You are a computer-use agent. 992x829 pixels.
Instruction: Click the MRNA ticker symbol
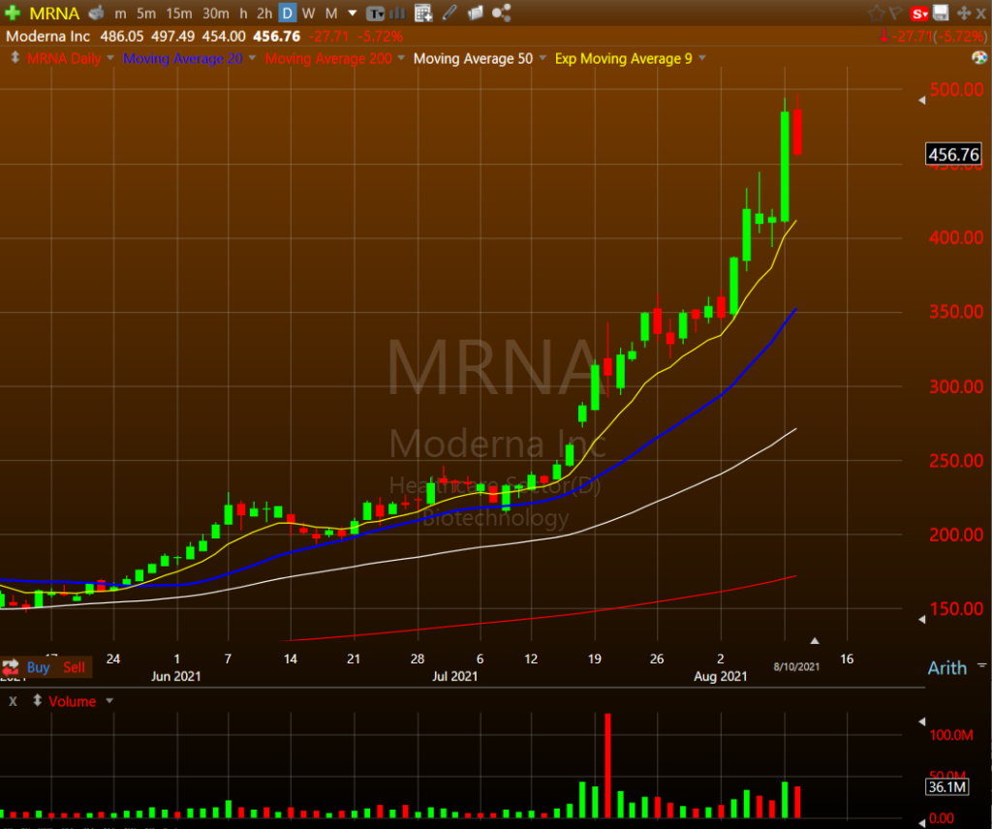click(x=54, y=14)
